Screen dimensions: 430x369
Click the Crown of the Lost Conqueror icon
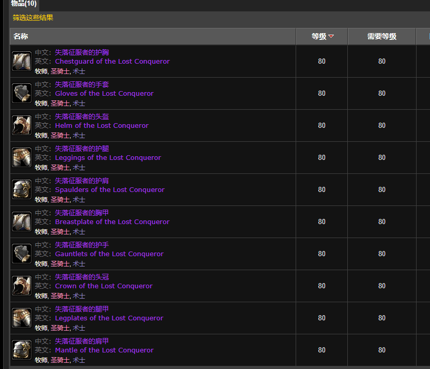click(22, 286)
